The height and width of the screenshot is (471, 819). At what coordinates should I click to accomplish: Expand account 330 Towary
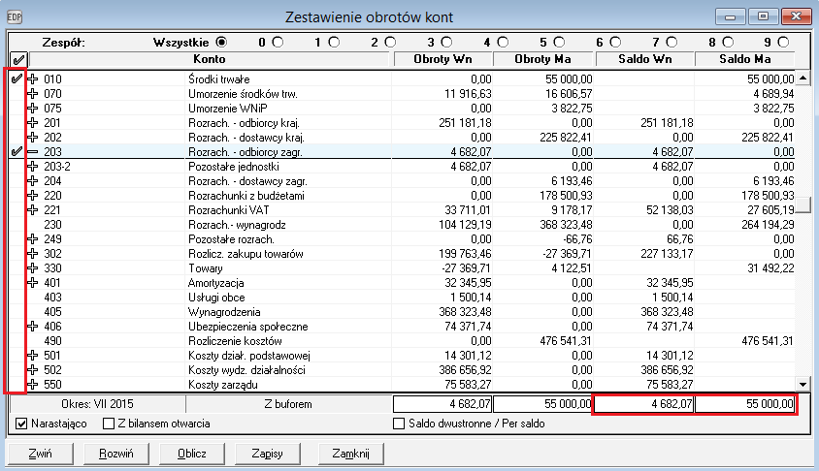pyautogui.click(x=32, y=268)
